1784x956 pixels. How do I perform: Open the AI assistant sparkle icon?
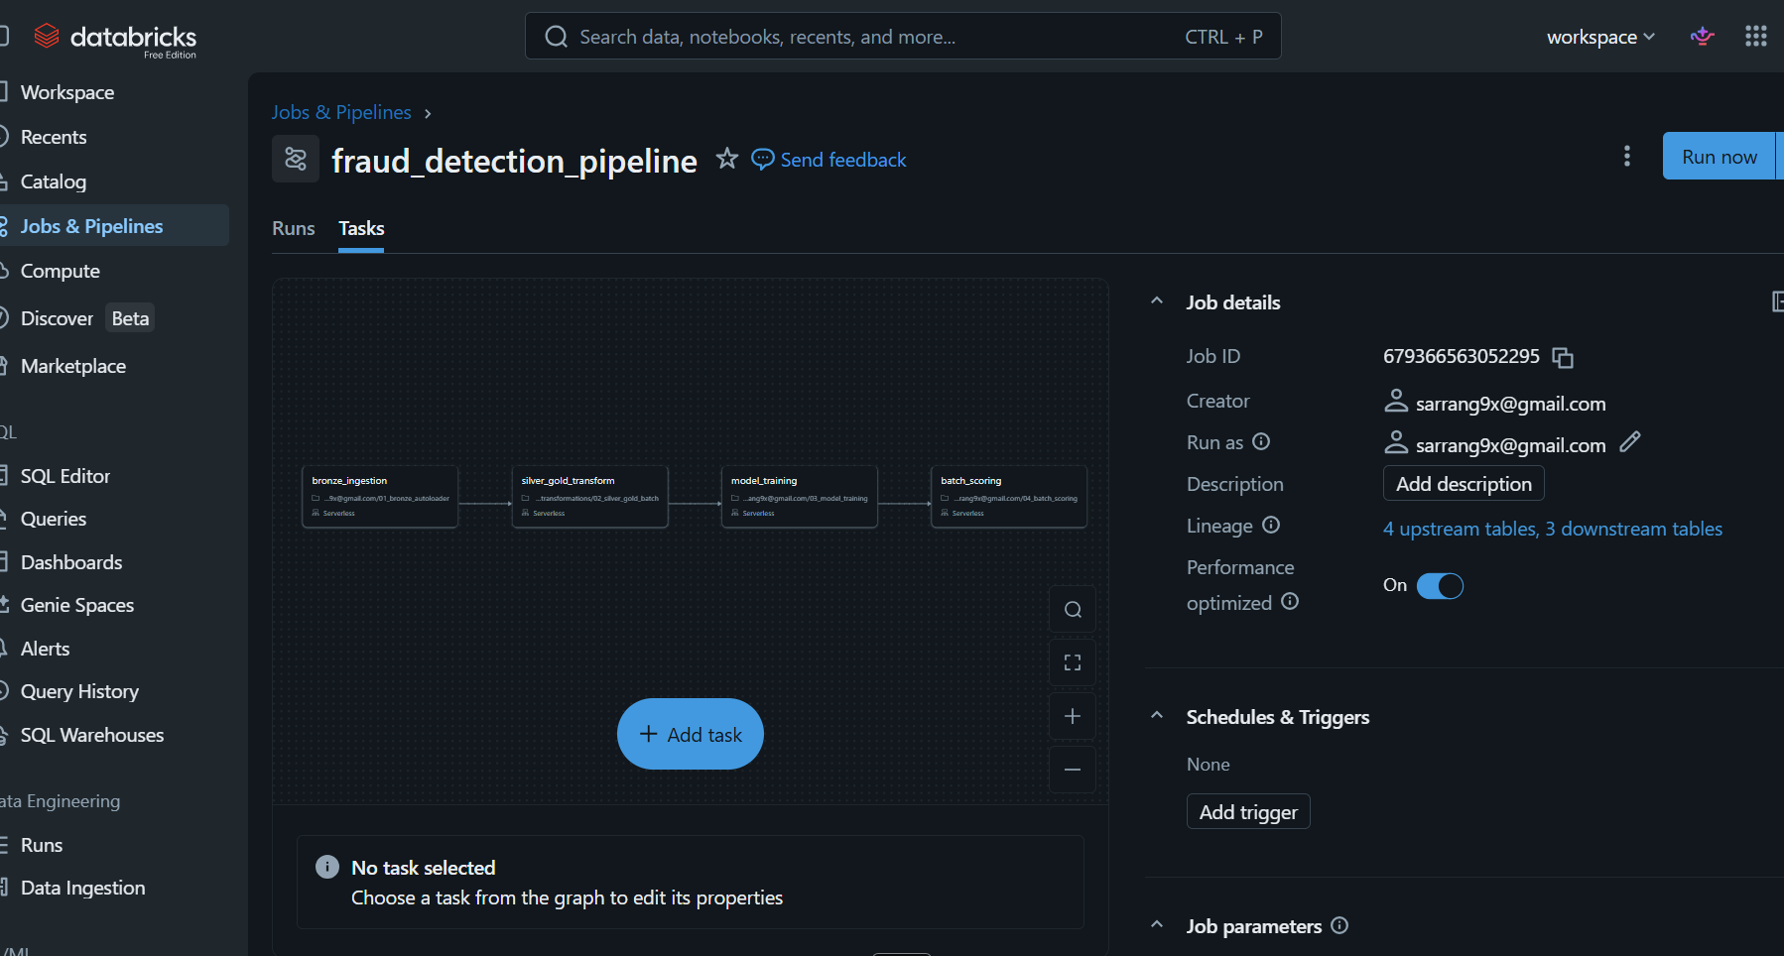pos(1703,37)
